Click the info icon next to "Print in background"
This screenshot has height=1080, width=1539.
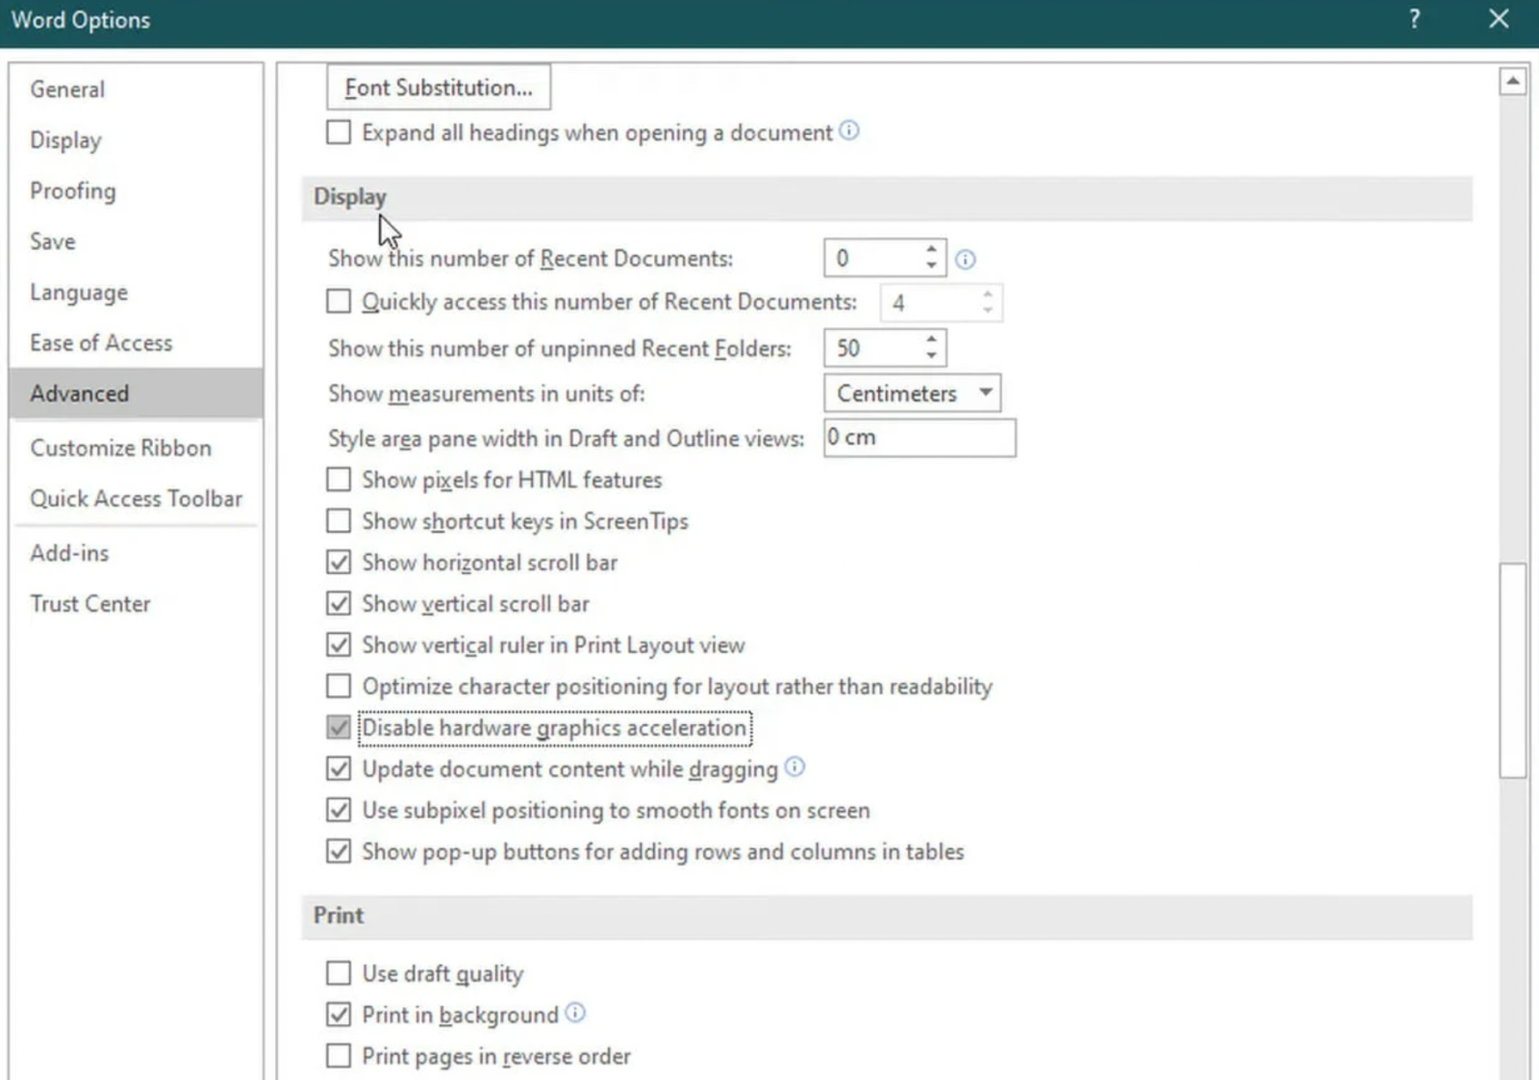575,1014
